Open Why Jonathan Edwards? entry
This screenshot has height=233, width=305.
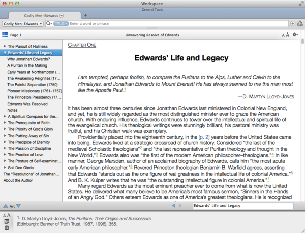28,59
